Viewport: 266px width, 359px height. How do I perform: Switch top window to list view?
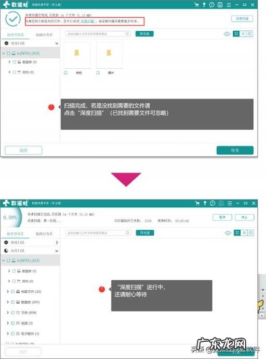pyautogui.click(x=243, y=34)
